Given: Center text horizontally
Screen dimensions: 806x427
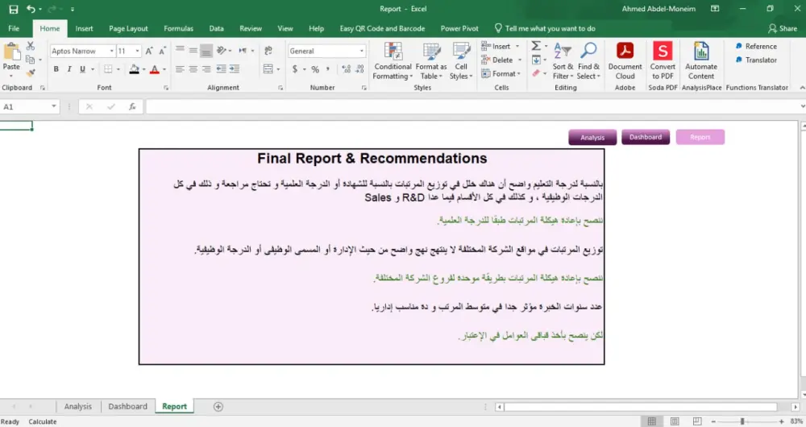Looking at the screenshot, I should point(193,68).
